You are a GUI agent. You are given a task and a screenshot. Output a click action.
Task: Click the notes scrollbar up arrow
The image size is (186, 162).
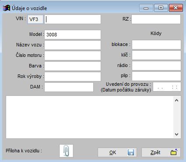coord(177,100)
